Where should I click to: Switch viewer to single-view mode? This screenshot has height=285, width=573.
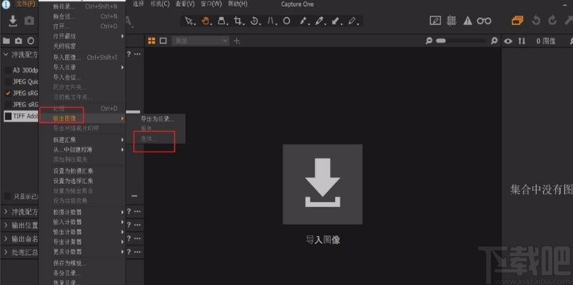[x=163, y=40]
